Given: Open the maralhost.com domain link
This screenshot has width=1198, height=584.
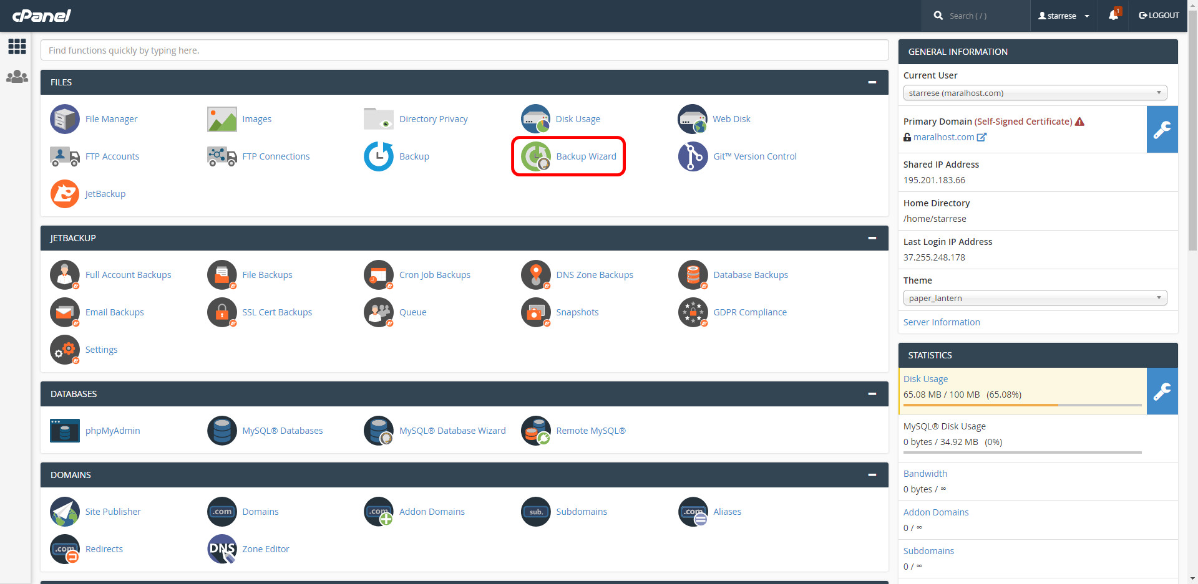Looking at the screenshot, I should (943, 137).
